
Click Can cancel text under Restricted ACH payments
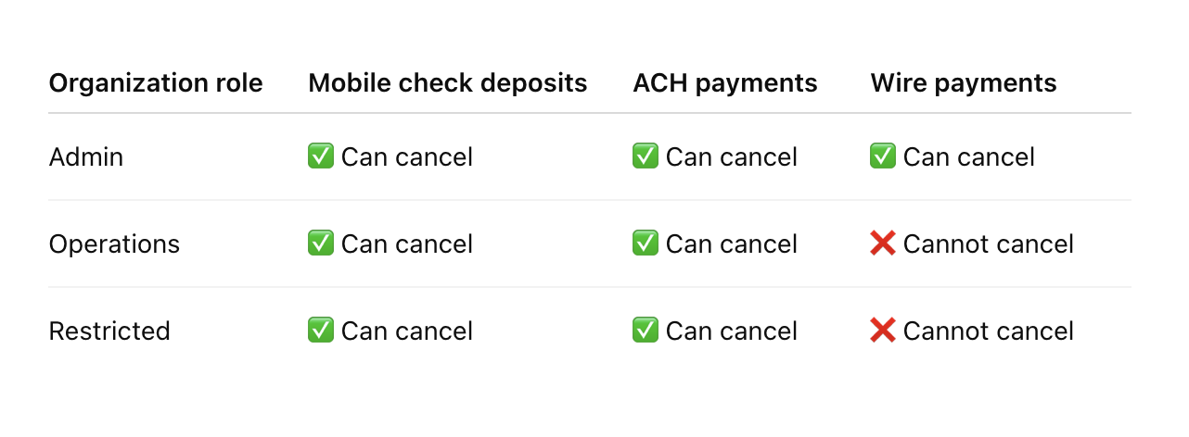click(732, 331)
